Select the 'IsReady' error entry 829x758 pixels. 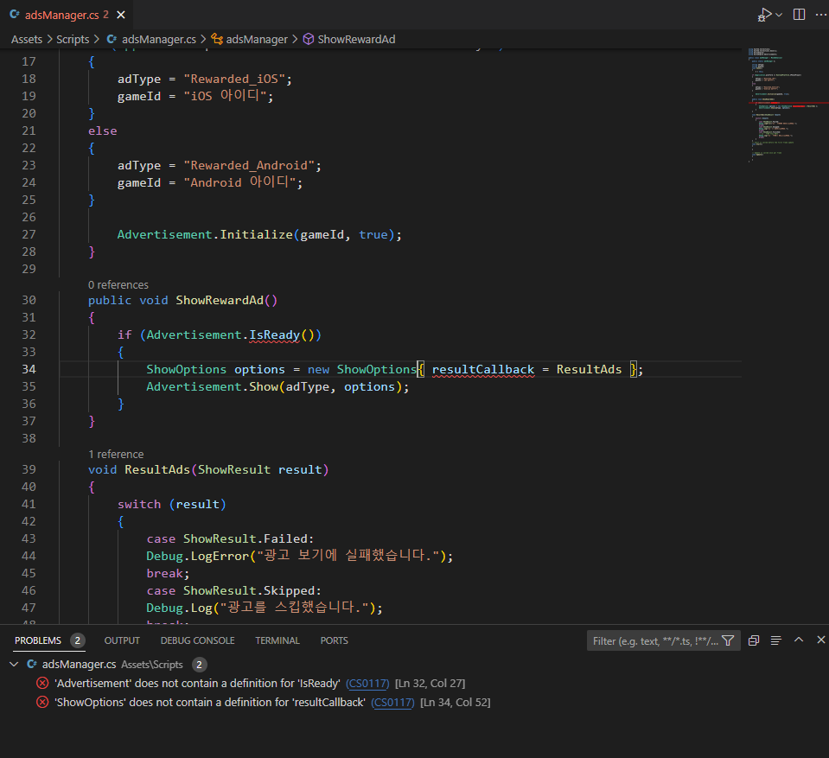pyautogui.click(x=415, y=684)
